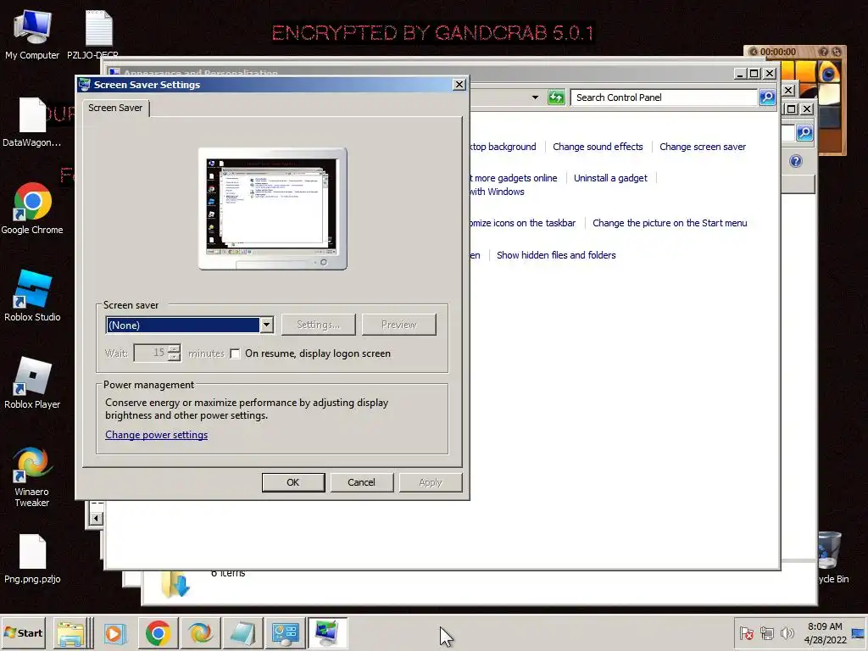The image size is (868, 651).
Task: Select the Screen Saver tab
Action: click(x=115, y=108)
